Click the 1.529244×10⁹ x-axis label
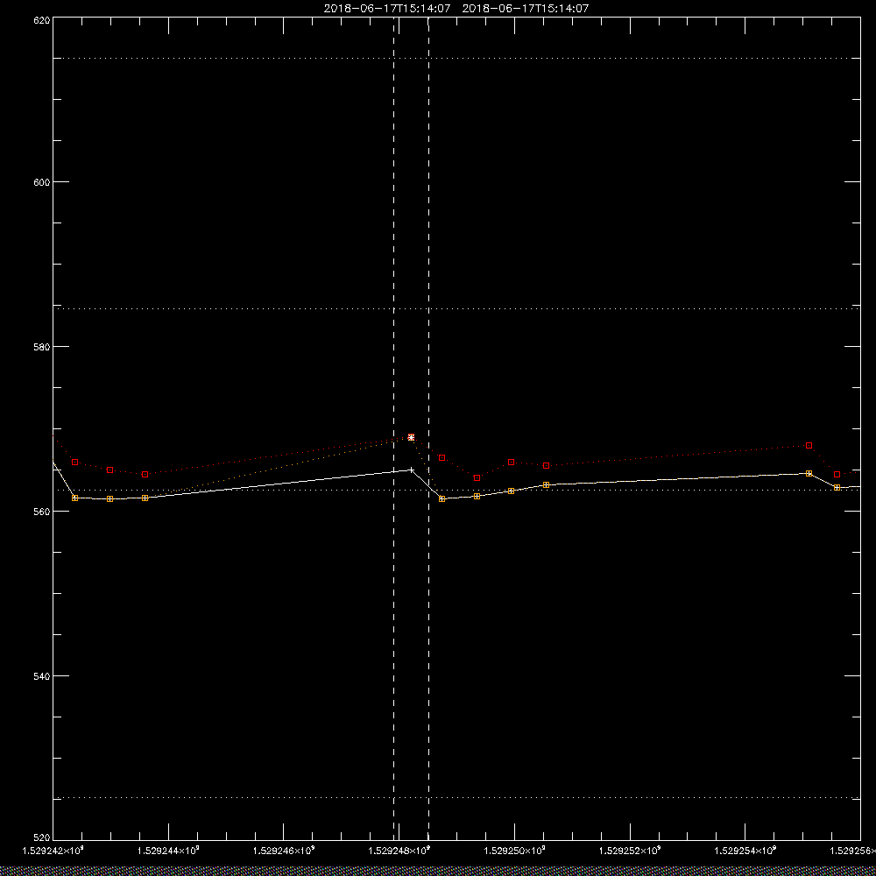Viewport: 876px width, 876px height. pyautogui.click(x=169, y=851)
